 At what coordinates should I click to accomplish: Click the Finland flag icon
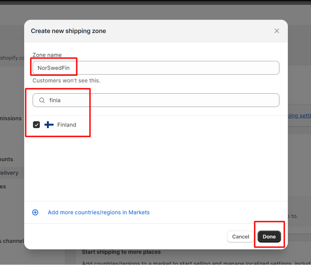click(x=49, y=125)
